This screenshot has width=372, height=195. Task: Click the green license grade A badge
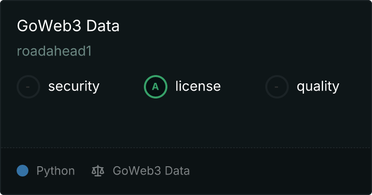click(156, 87)
